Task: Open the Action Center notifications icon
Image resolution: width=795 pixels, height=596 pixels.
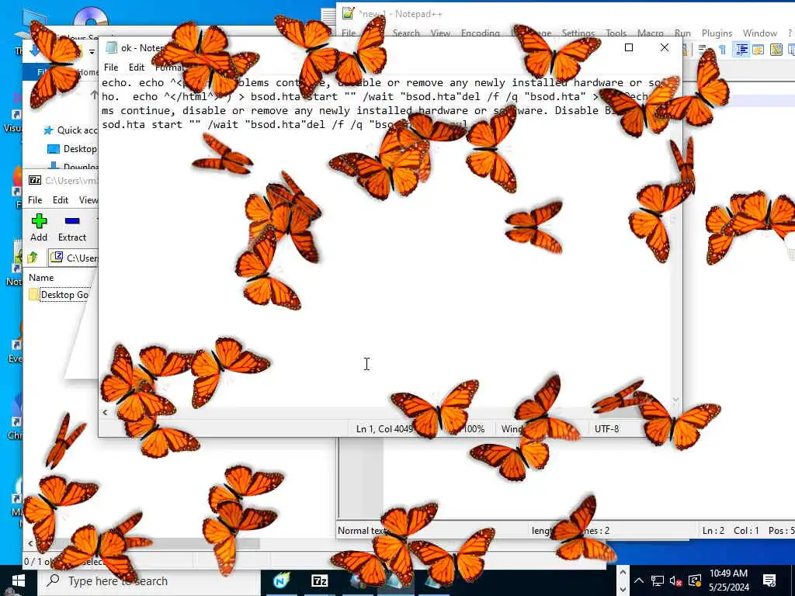Action: tap(769, 580)
